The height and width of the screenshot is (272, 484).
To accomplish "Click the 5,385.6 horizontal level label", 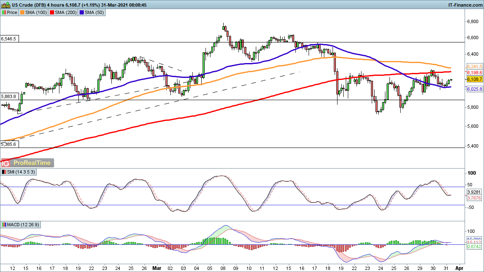I will [9, 145].
